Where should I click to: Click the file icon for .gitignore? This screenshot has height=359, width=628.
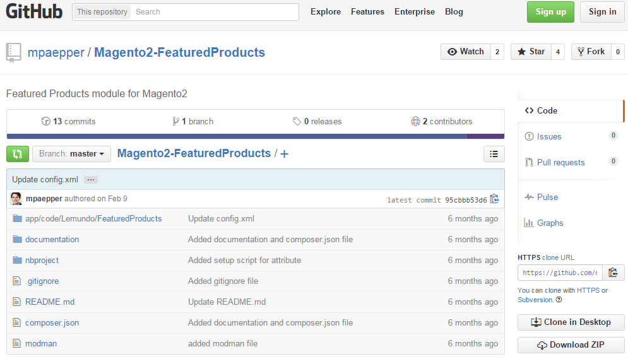[17, 281]
